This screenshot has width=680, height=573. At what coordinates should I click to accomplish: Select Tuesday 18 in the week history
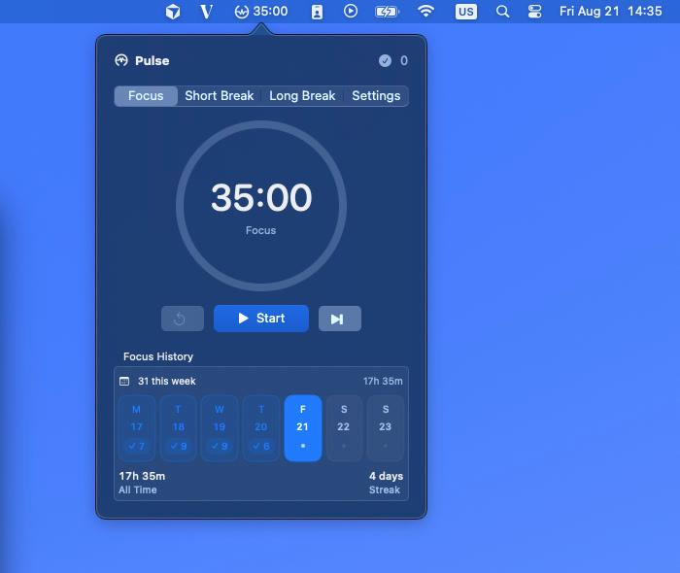178,427
